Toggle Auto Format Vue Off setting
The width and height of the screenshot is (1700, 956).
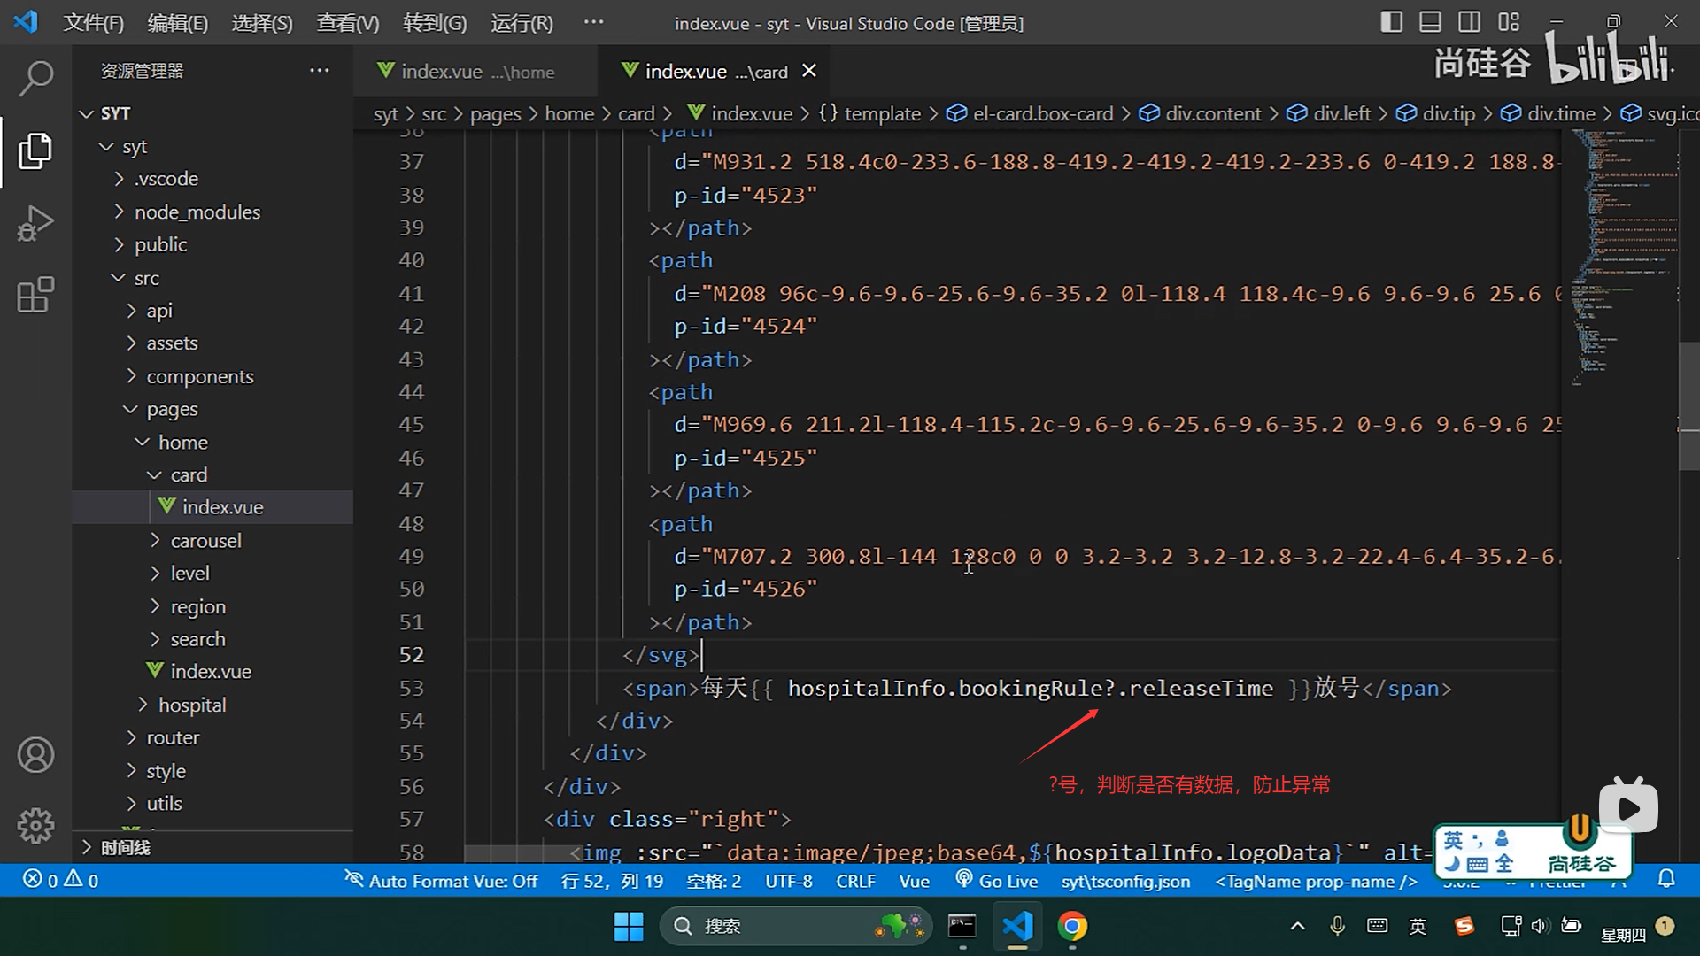coord(441,881)
